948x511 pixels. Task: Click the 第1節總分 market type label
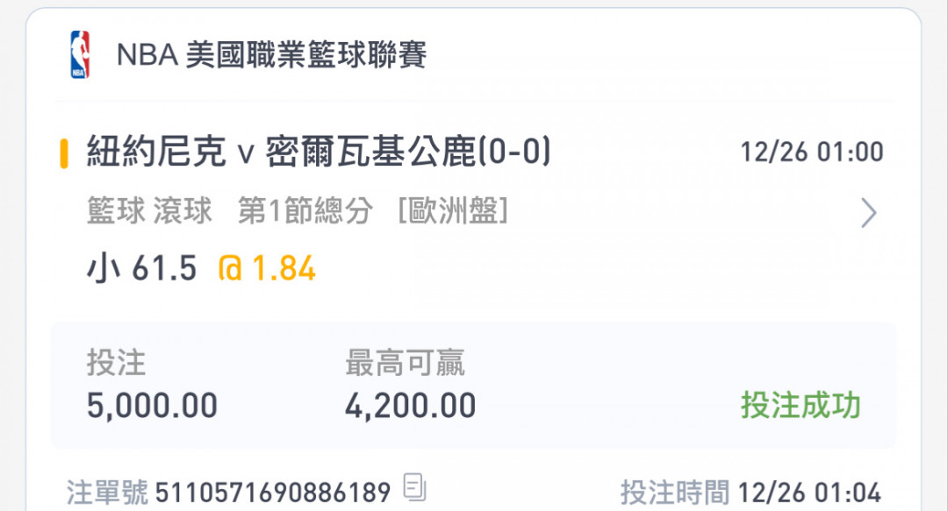pyautogui.click(x=305, y=211)
